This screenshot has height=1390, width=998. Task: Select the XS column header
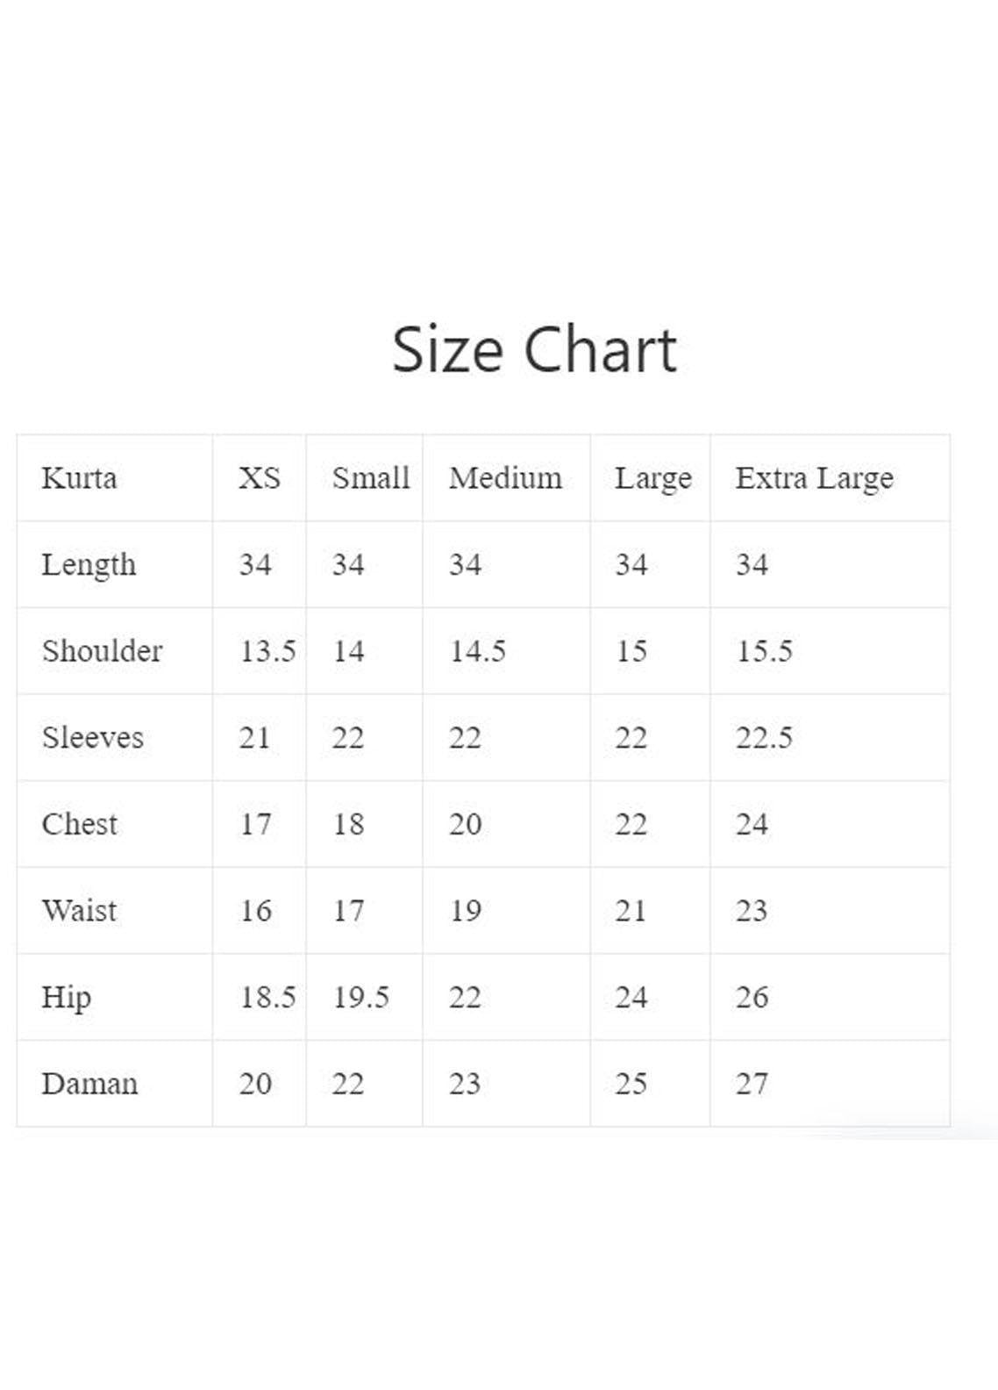coord(260,478)
